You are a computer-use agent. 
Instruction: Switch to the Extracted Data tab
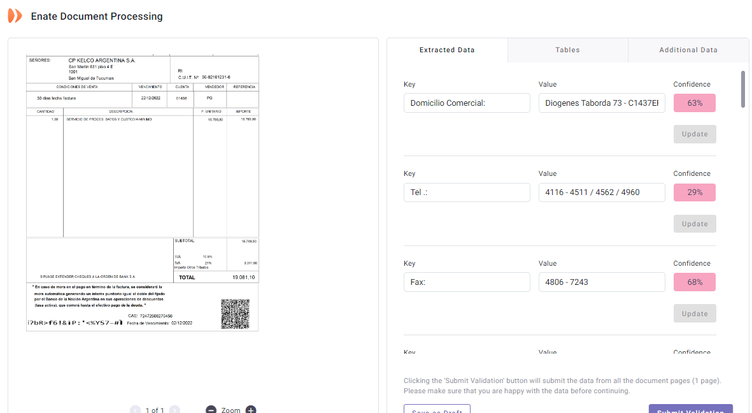447,50
